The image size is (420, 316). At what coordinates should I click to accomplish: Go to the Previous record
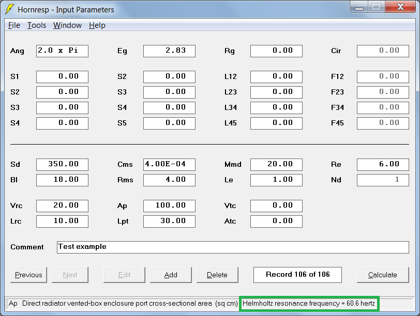[x=28, y=275]
